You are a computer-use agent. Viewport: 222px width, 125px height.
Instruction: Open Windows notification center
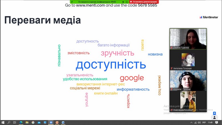tap(216, 122)
